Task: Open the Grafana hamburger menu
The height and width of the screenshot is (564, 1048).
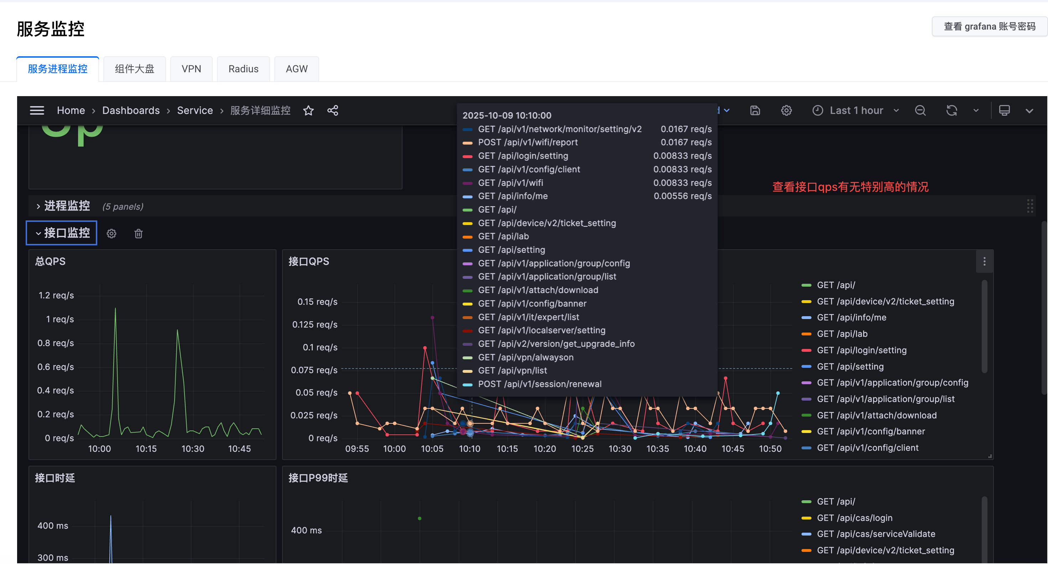Action: point(37,110)
